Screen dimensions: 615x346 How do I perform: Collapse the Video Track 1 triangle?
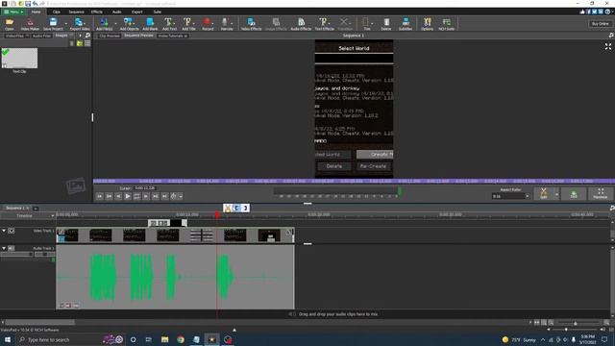(4, 231)
